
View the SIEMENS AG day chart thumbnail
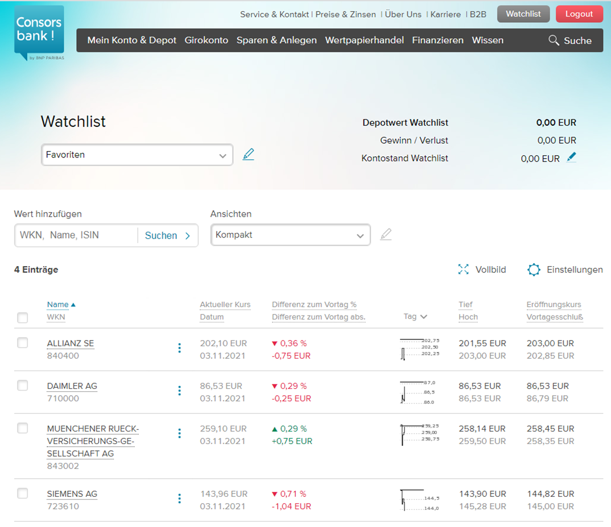(420, 500)
